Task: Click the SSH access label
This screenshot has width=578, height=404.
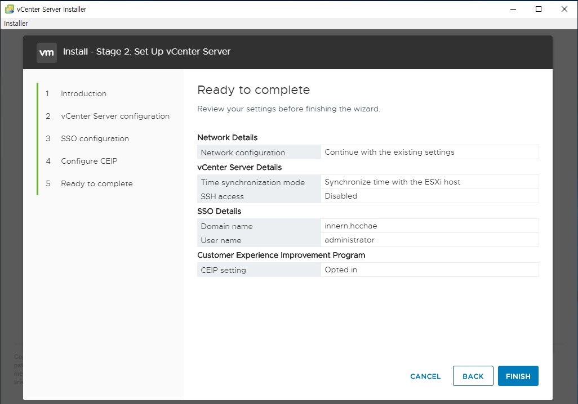Action: pos(222,196)
